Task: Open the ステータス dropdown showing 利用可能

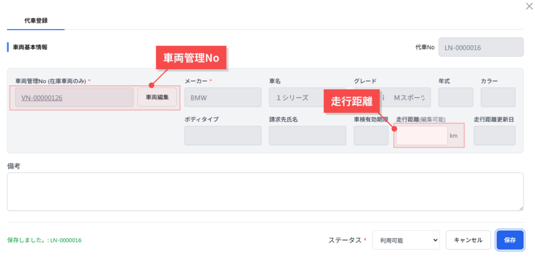Action: pyautogui.click(x=406, y=240)
